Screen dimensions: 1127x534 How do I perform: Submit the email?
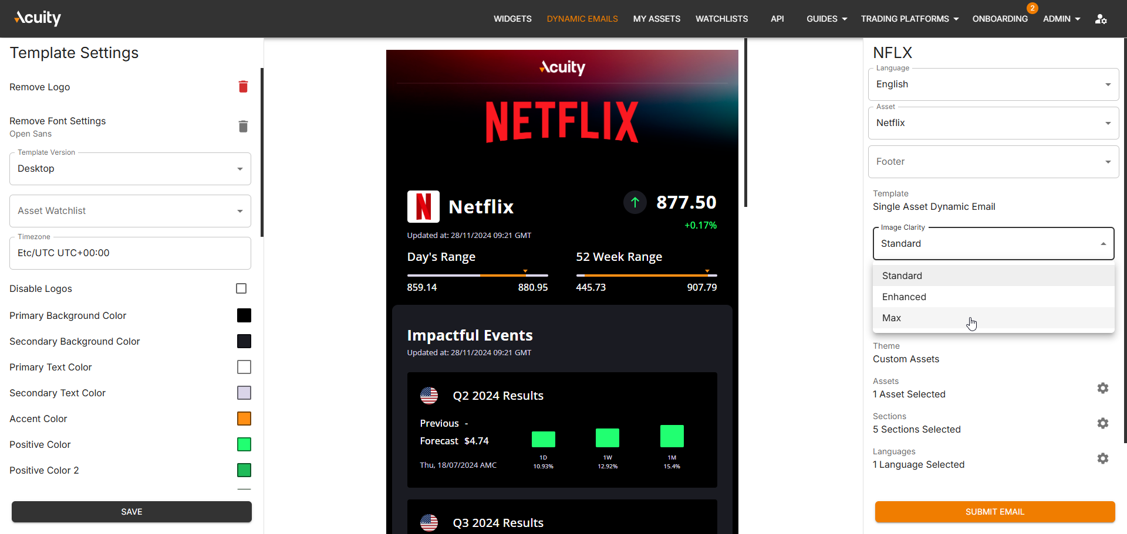(x=995, y=512)
